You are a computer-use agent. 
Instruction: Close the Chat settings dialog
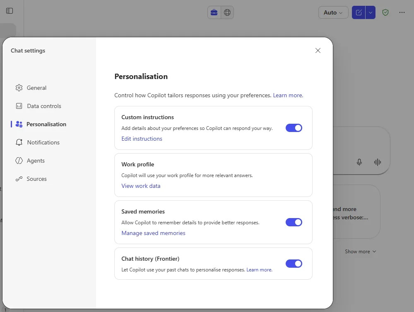318,50
